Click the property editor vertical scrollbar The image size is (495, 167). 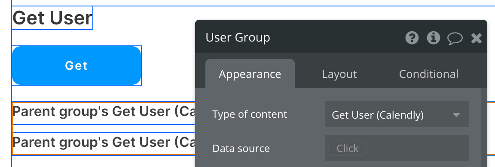(484, 127)
